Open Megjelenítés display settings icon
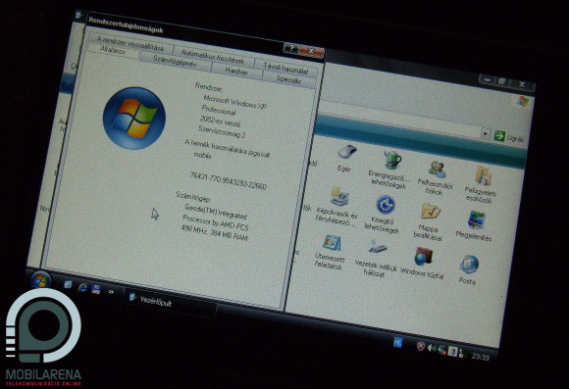Screen dimensions: 569x389 pos(477,219)
